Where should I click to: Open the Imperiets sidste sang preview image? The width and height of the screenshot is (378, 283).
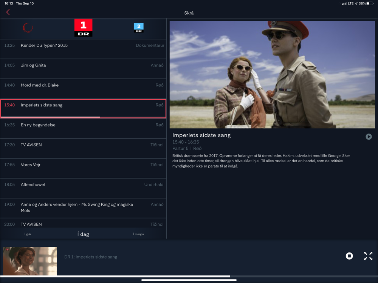(x=272, y=74)
